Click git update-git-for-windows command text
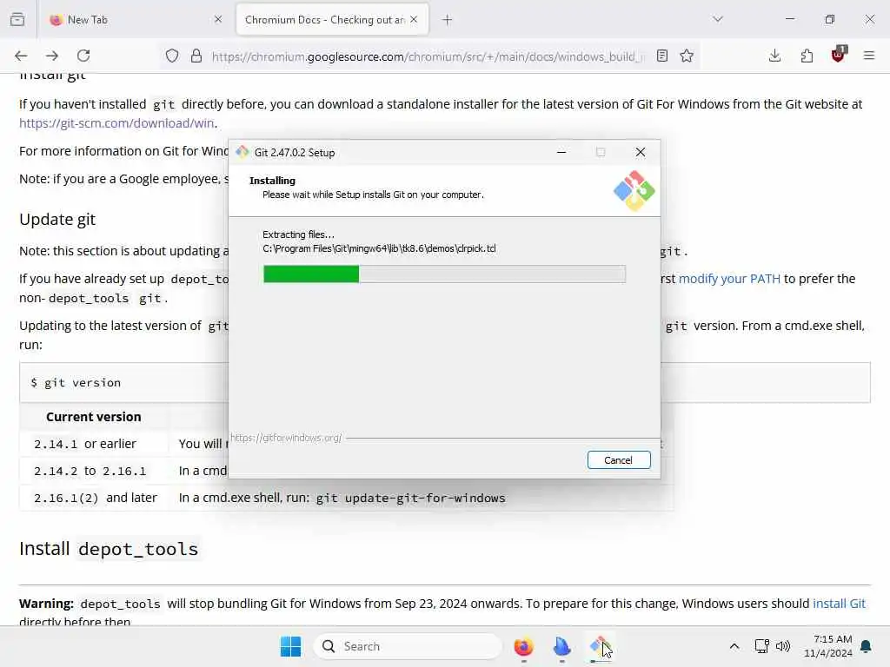 (410, 498)
